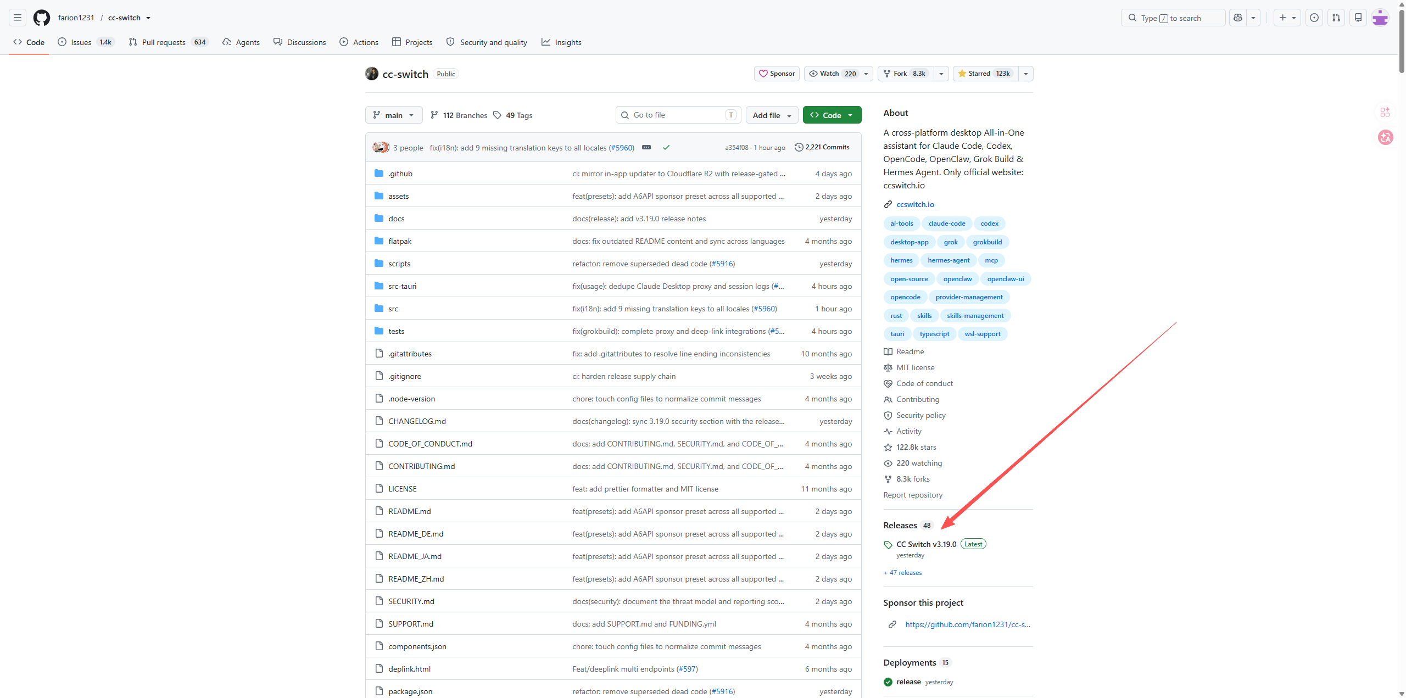Image resolution: width=1406 pixels, height=698 pixels.
Task: Open the issues inbox icon in header
Action: point(1314,18)
